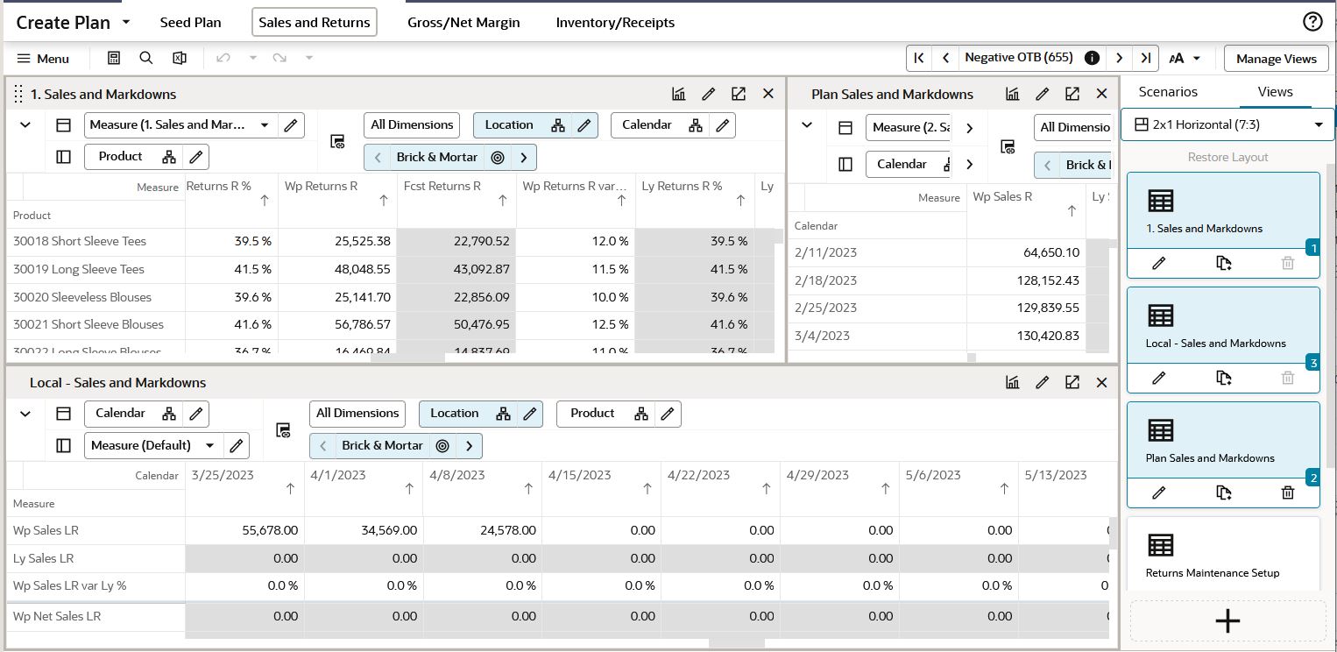The image size is (1337, 652).
Task: Edit the 1. Sales and Markdowns view card
Action: [x=1158, y=263]
